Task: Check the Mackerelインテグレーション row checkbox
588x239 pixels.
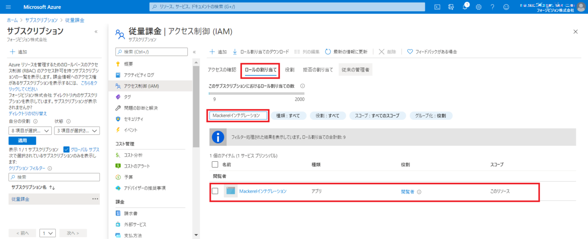Action: pos(215,191)
